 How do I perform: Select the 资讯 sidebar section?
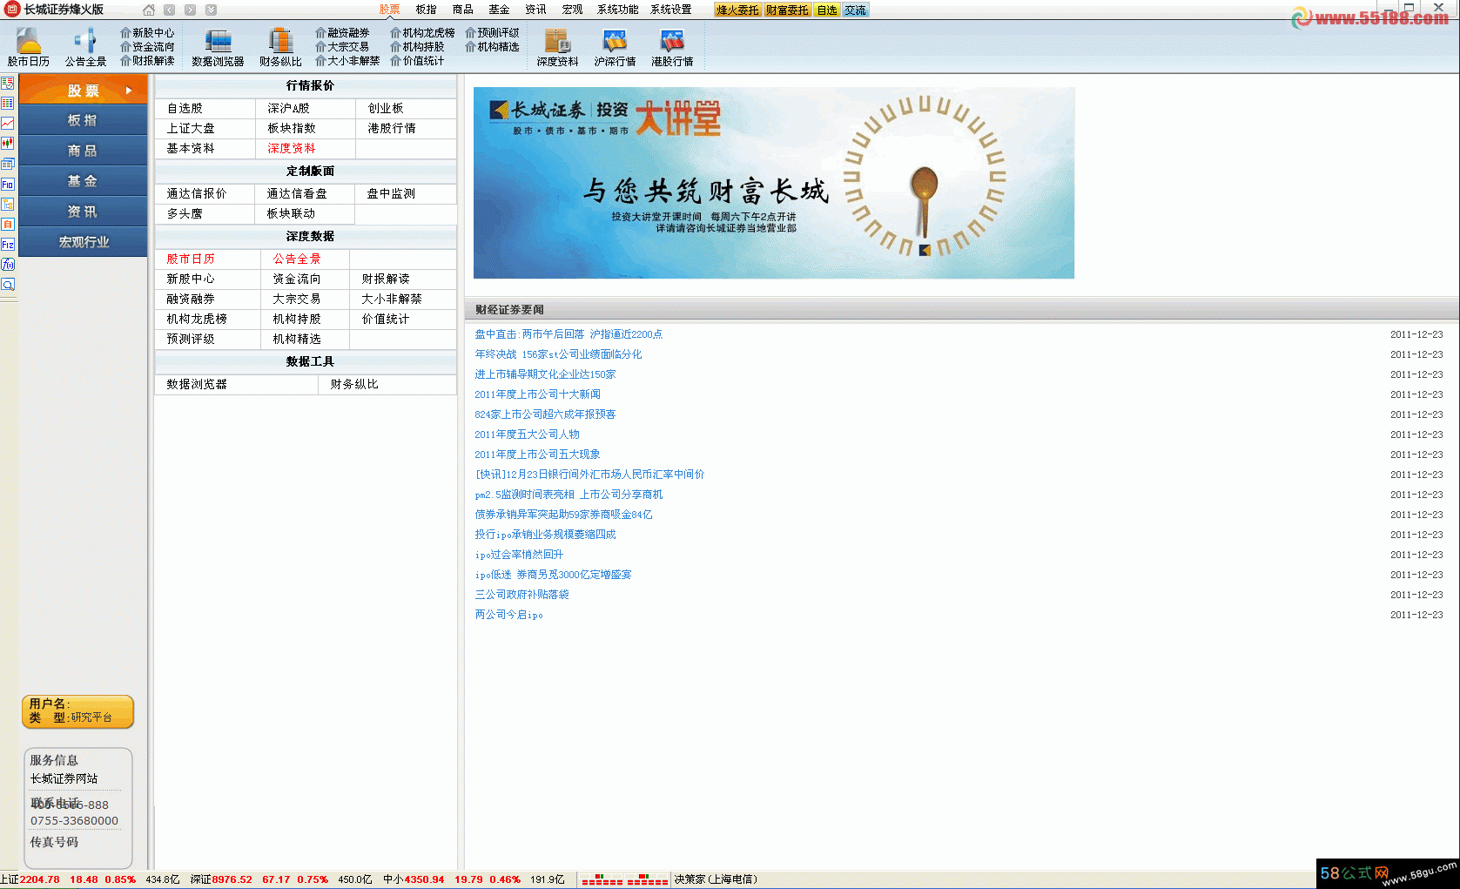[x=84, y=212]
